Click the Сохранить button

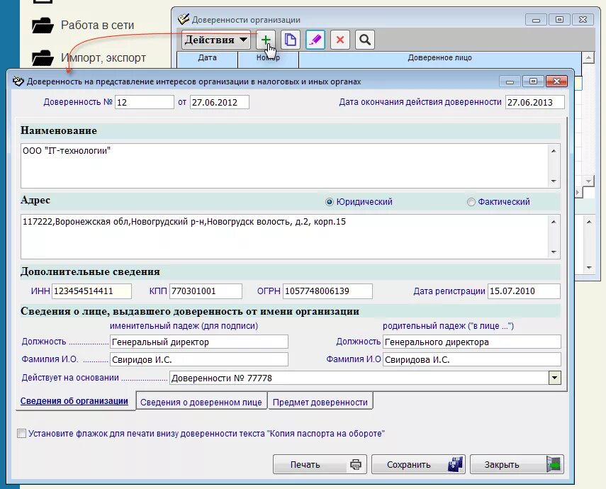(418, 464)
